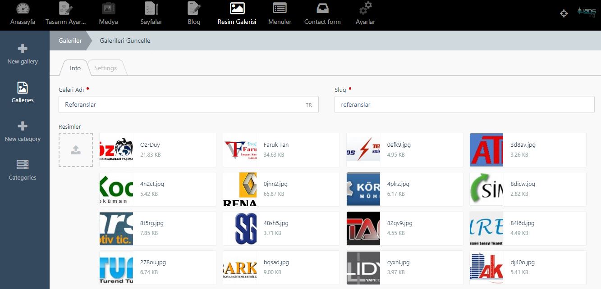
Task: Click the cyxnl.jpg file name
Action: pos(399,262)
